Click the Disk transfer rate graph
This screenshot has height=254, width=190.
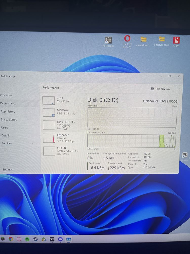[131, 141]
